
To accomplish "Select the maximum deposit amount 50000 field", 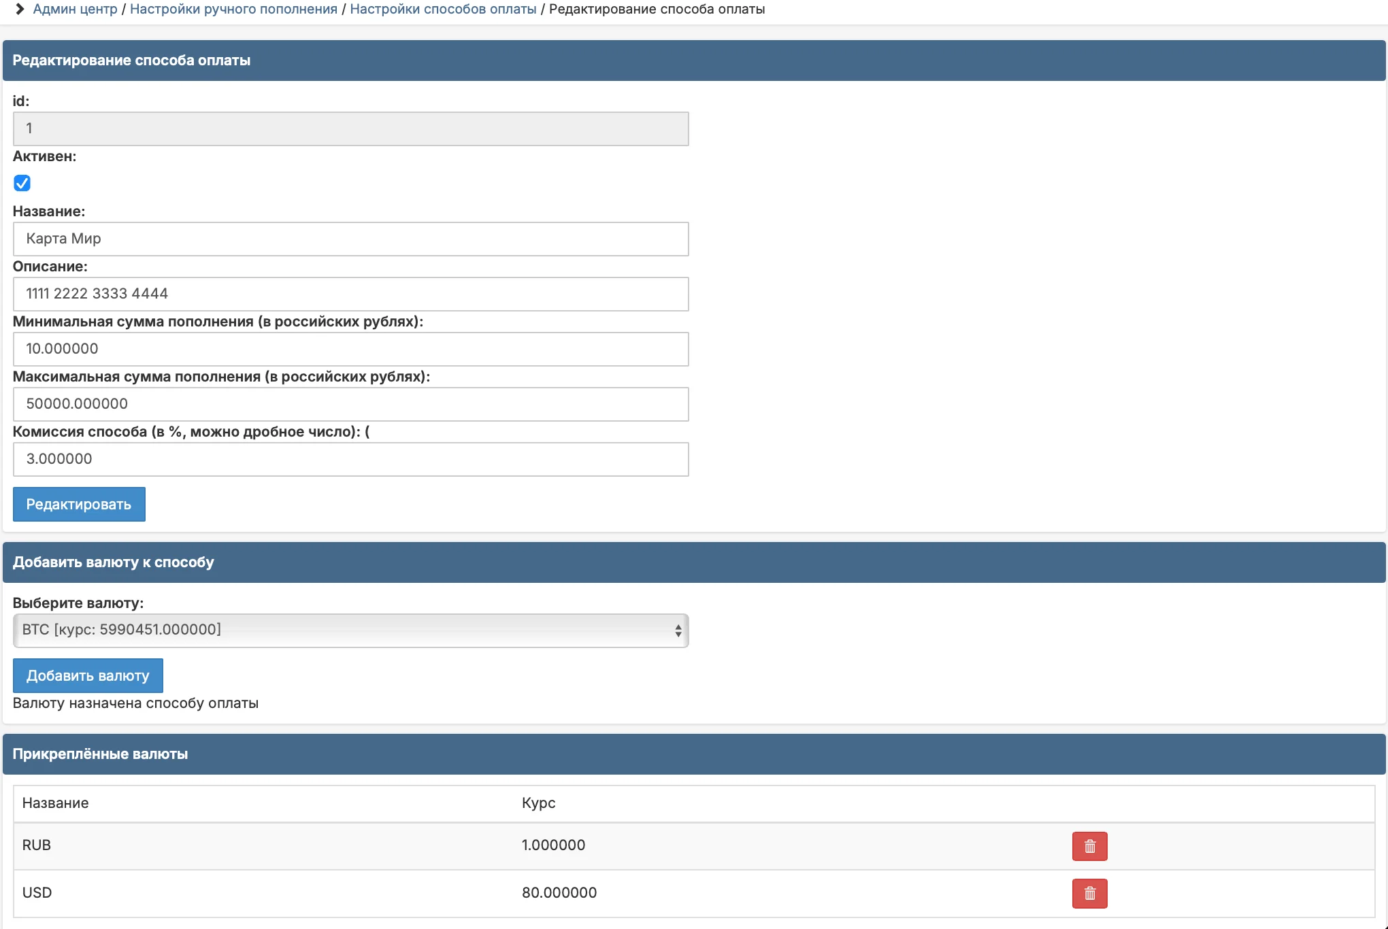I will [350, 404].
